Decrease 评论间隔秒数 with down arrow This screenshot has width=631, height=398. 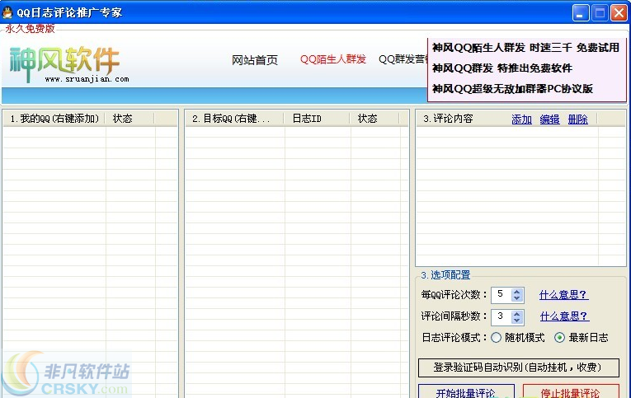click(x=516, y=321)
